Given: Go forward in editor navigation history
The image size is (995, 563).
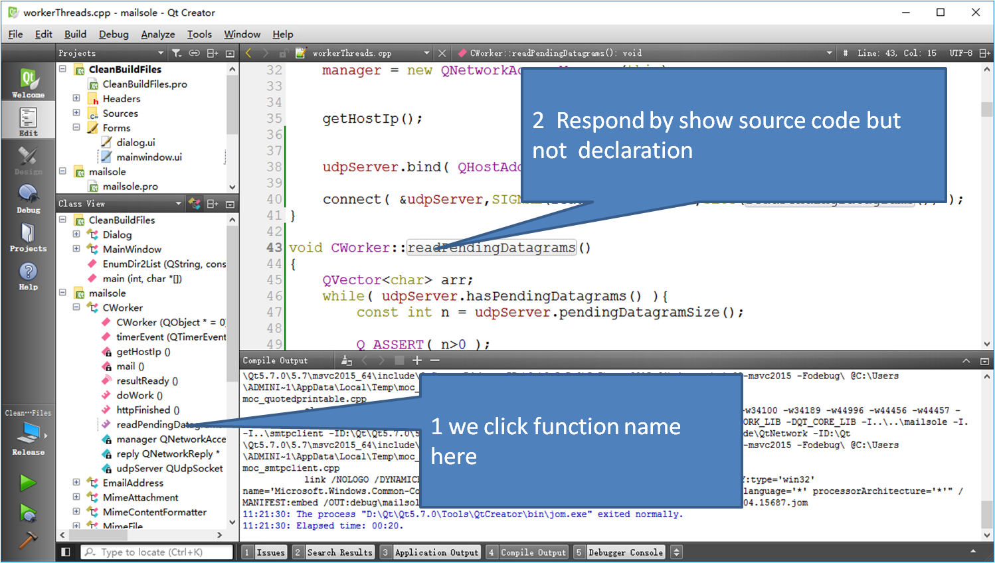Looking at the screenshot, I should [x=265, y=53].
